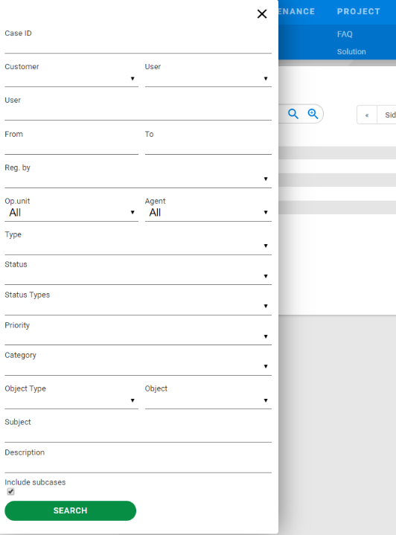Go to previous page with « button
Image resolution: width=396 pixels, height=535 pixels.
point(367,115)
